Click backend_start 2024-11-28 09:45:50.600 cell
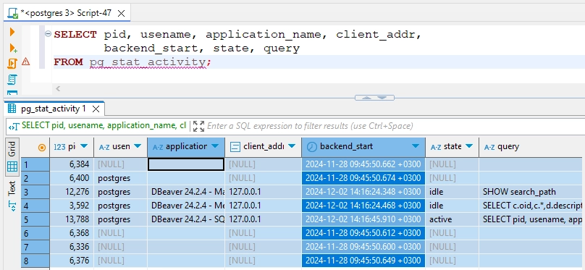The image size is (585, 270). click(363, 247)
